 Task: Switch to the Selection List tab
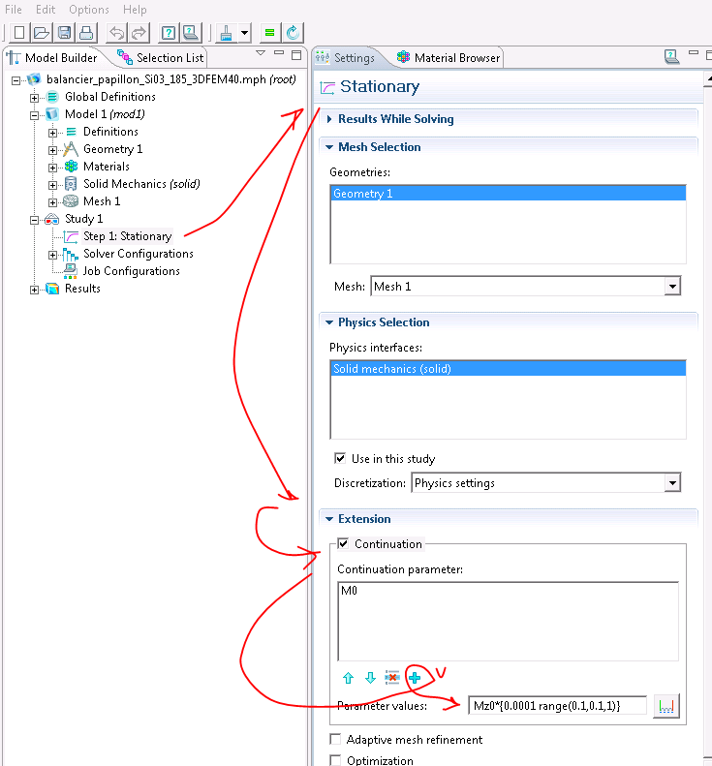tap(160, 58)
